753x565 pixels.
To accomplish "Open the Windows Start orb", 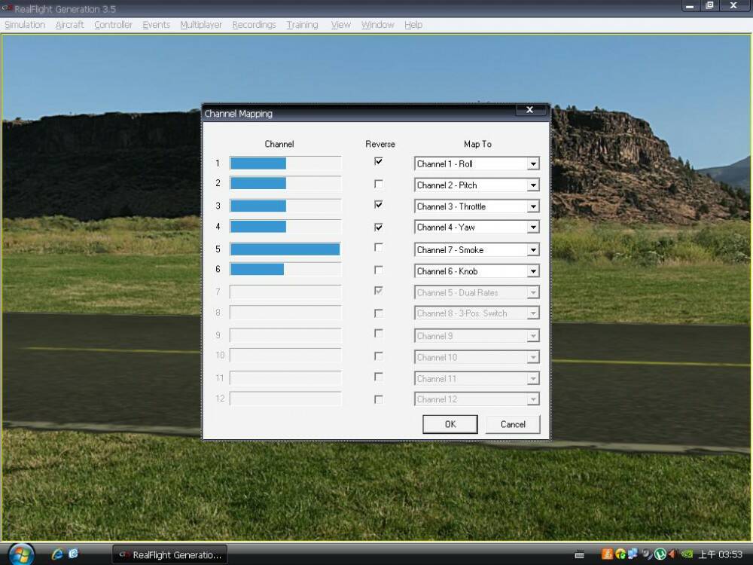I will [x=21, y=554].
